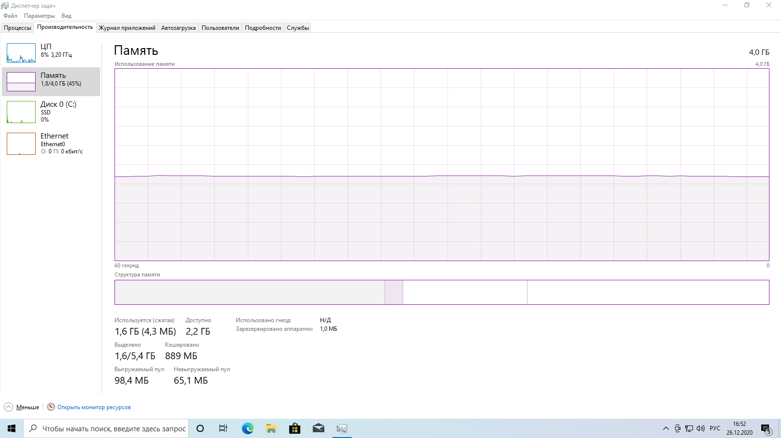This screenshot has height=438, width=781.
Task: Open the Файл menu
Action: [x=10, y=16]
